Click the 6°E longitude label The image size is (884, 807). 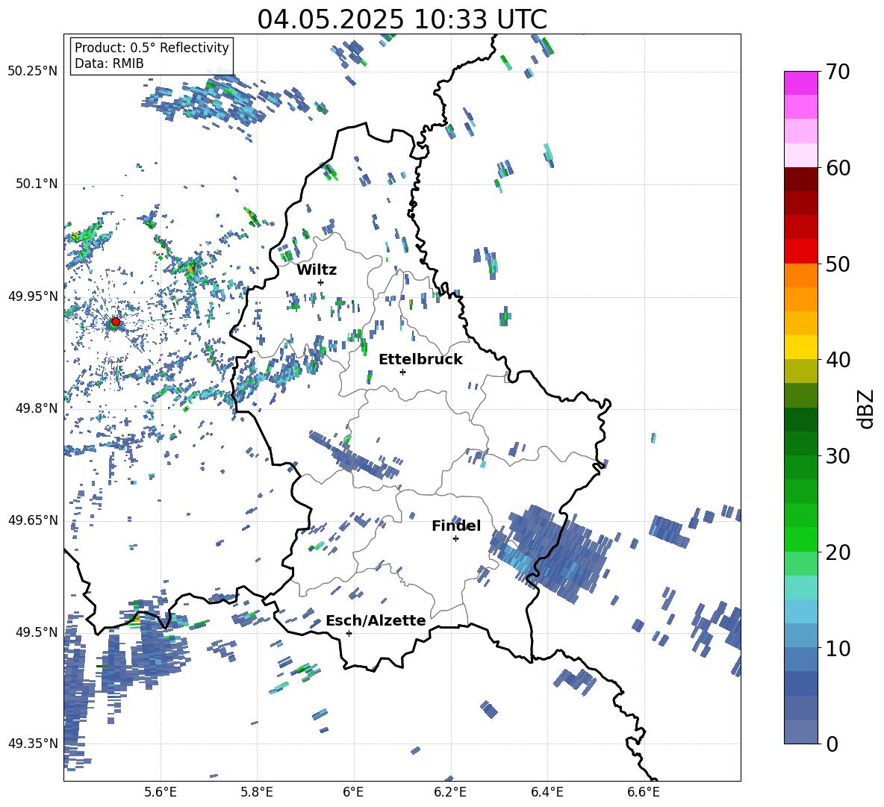[x=353, y=793]
